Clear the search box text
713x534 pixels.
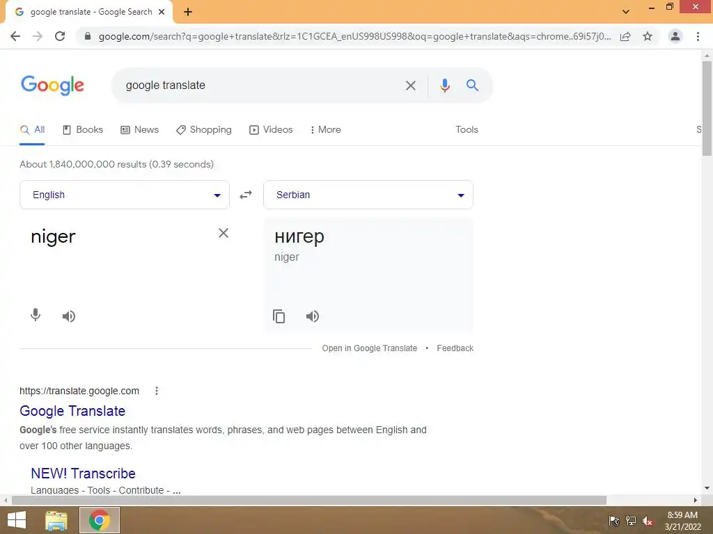[411, 86]
